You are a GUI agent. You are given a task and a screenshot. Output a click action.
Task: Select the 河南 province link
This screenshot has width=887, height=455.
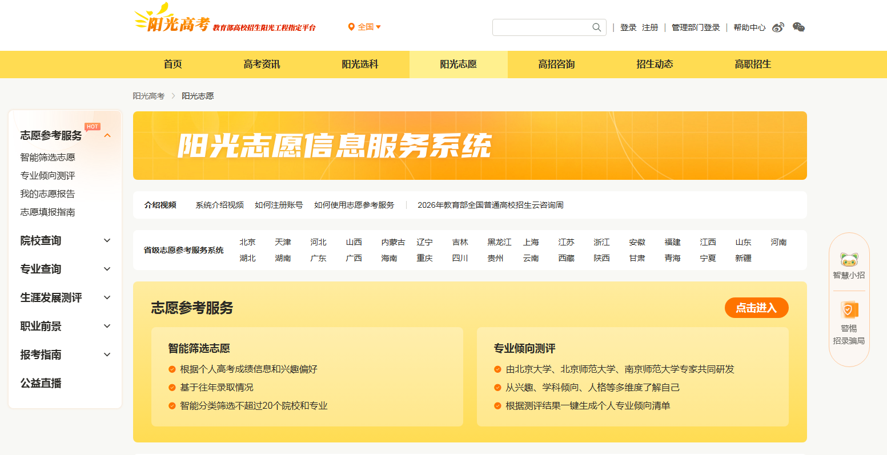pos(779,242)
